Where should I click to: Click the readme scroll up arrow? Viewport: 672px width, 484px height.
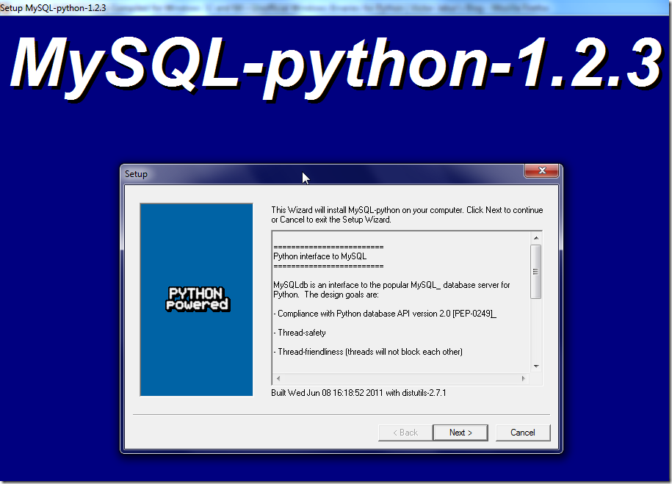pos(535,238)
